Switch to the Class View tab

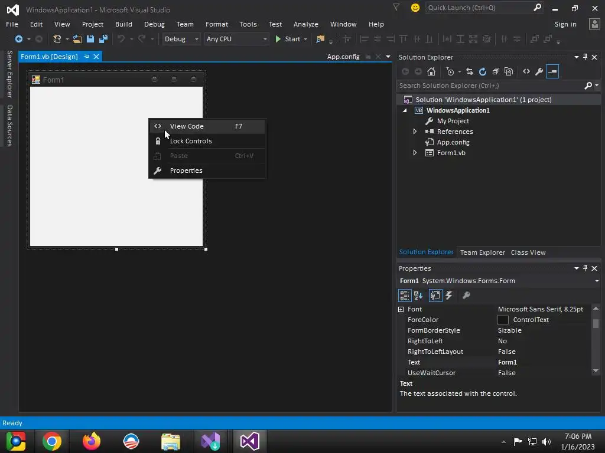[x=528, y=252]
